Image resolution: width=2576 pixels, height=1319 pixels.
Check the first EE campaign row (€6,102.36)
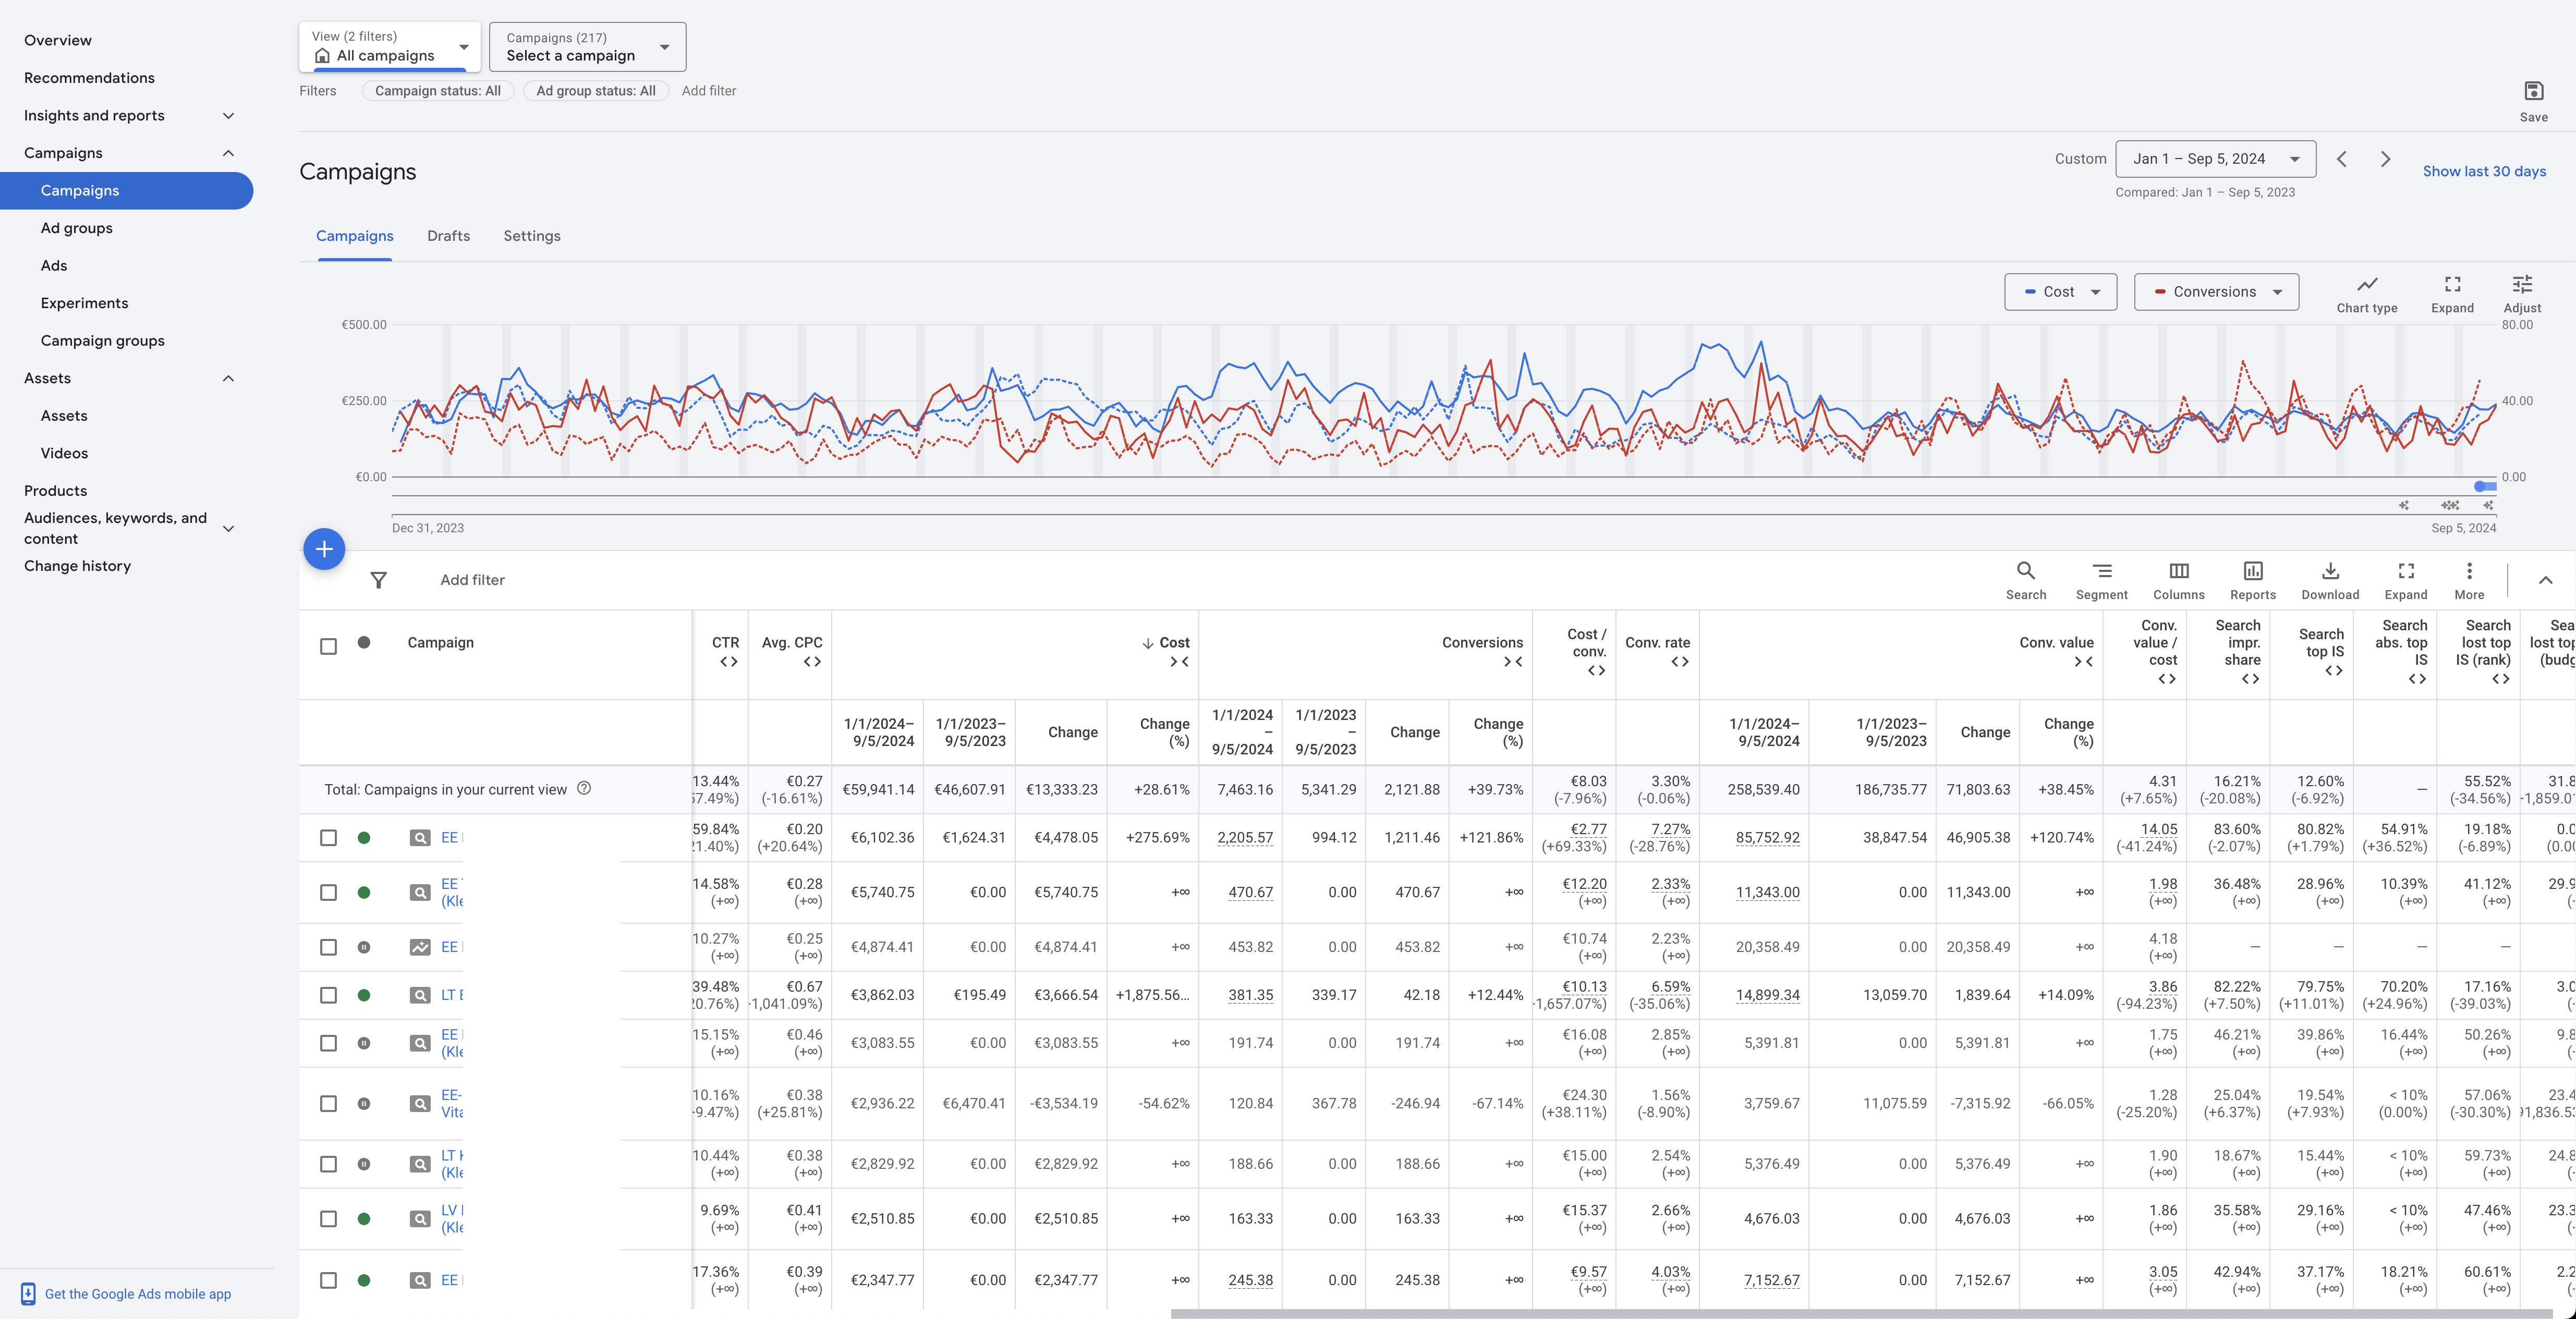[x=328, y=837]
